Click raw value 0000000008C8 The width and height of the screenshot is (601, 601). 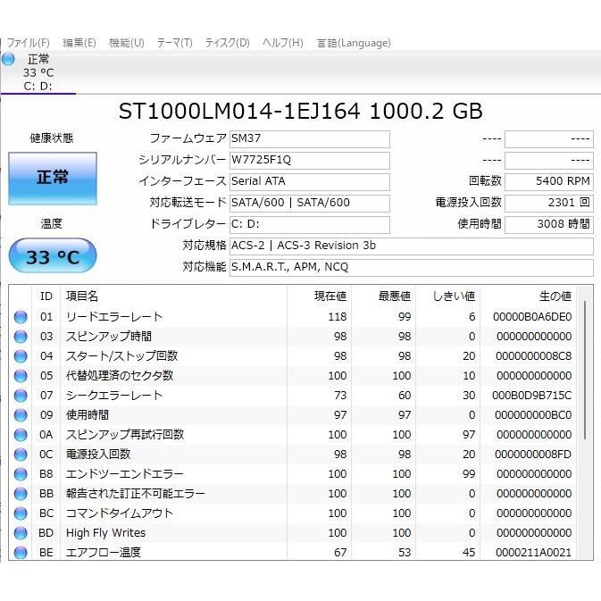(533, 356)
